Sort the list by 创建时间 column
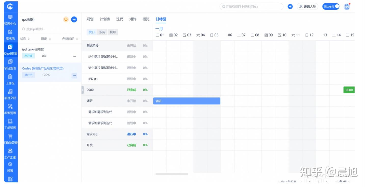Image resolution: width=367 pixels, height=187 pixels. 70,39
